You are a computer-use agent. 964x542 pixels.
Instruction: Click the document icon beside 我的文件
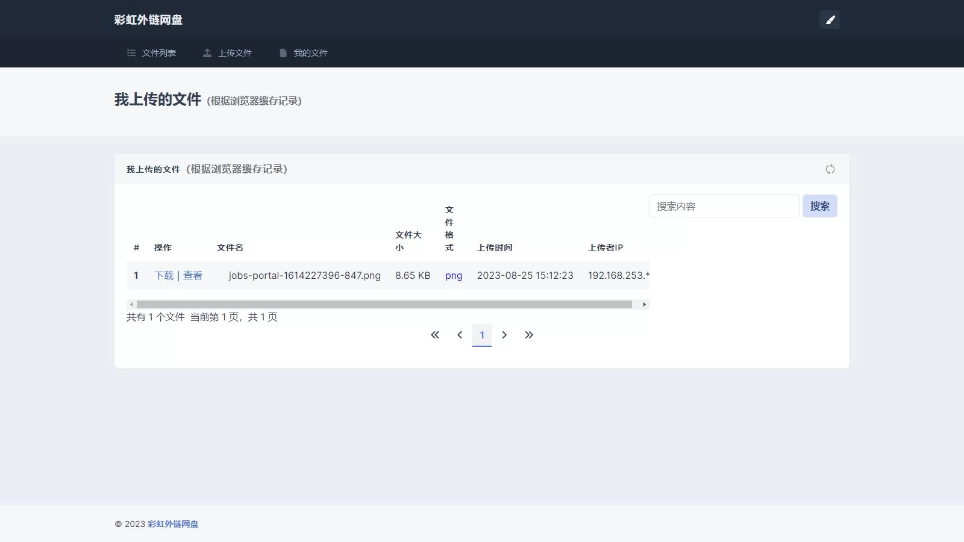pyautogui.click(x=283, y=53)
